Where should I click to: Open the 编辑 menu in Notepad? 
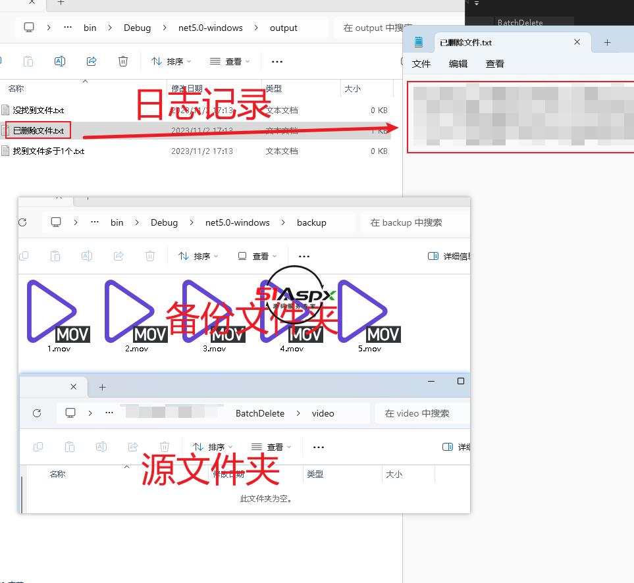458,64
